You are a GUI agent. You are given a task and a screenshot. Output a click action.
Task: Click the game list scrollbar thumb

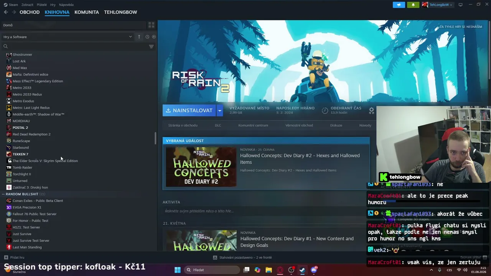pyautogui.click(x=155, y=138)
